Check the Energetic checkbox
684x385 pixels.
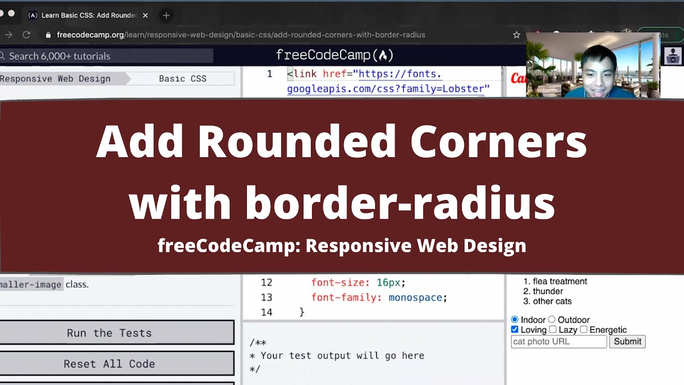tap(584, 329)
